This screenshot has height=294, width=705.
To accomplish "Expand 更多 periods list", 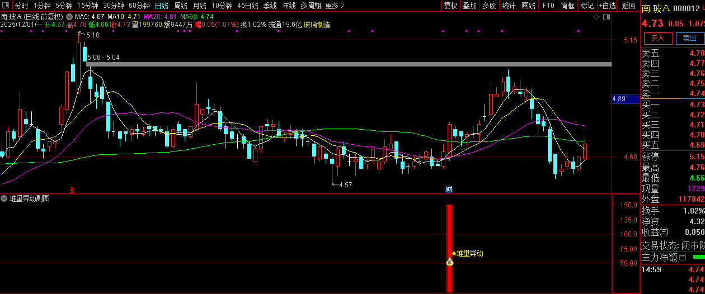I will click(x=335, y=6).
